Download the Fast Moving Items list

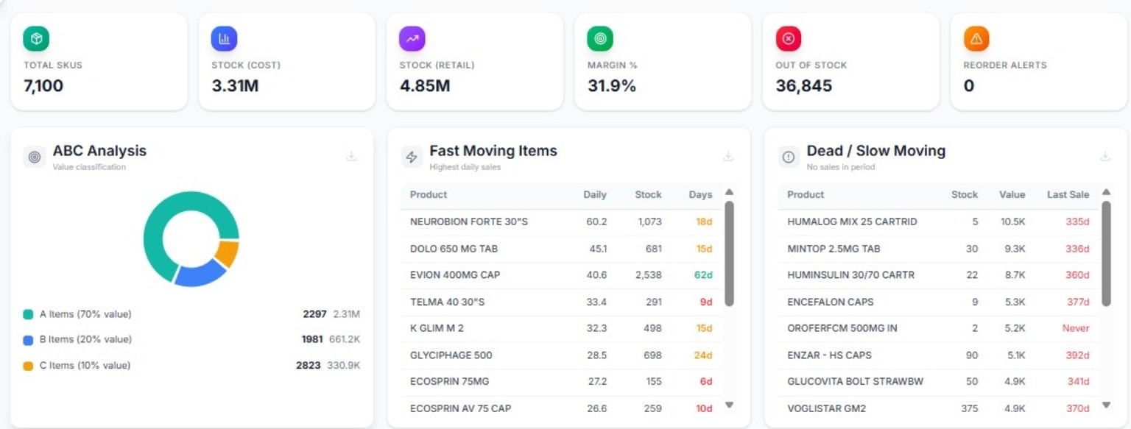click(x=728, y=156)
